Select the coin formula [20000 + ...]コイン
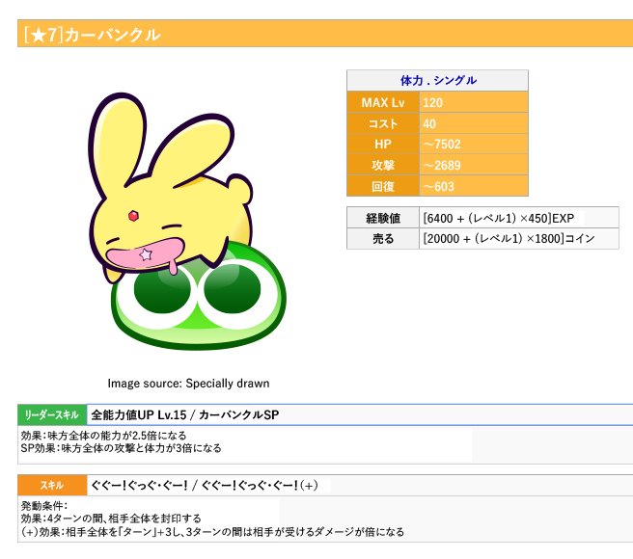 (x=509, y=238)
